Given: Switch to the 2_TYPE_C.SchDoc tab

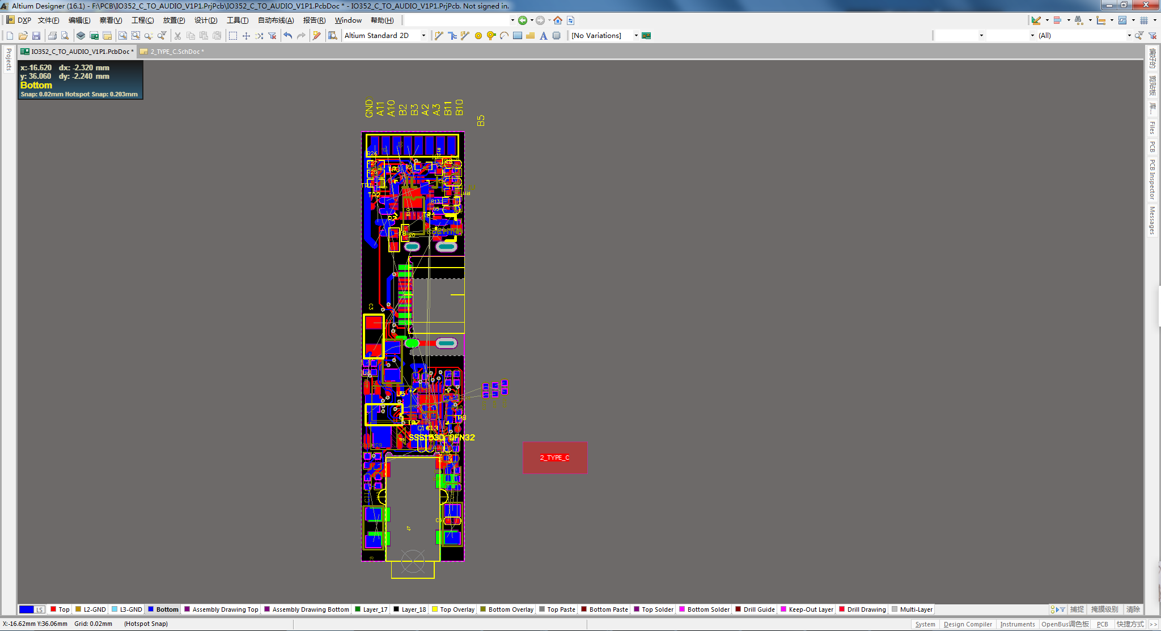Looking at the screenshot, I should [x=172, y=51].
